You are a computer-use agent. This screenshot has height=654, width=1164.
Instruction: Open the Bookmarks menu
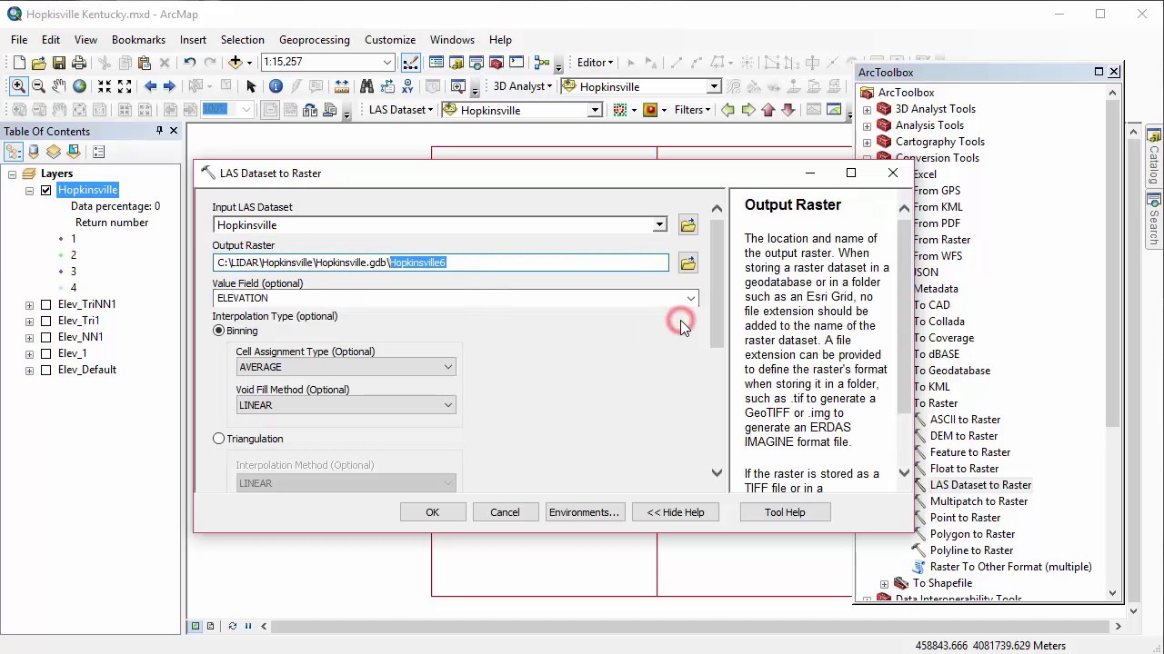click(138, 40)
